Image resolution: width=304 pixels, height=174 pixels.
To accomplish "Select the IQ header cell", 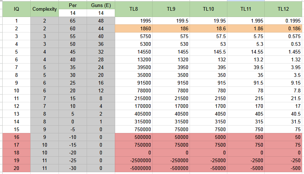I will (x=17, y=9).
